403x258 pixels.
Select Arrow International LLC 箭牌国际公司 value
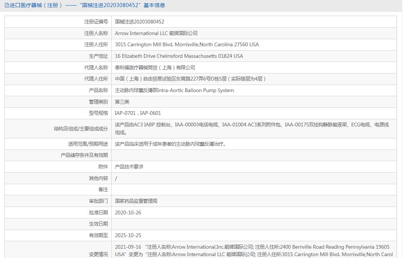coord(156,33)
